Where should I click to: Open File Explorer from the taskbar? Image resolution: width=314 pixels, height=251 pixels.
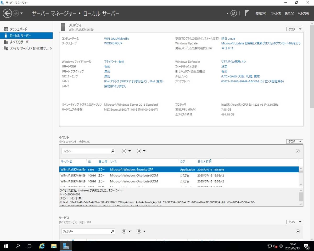[x=54, y=246]
